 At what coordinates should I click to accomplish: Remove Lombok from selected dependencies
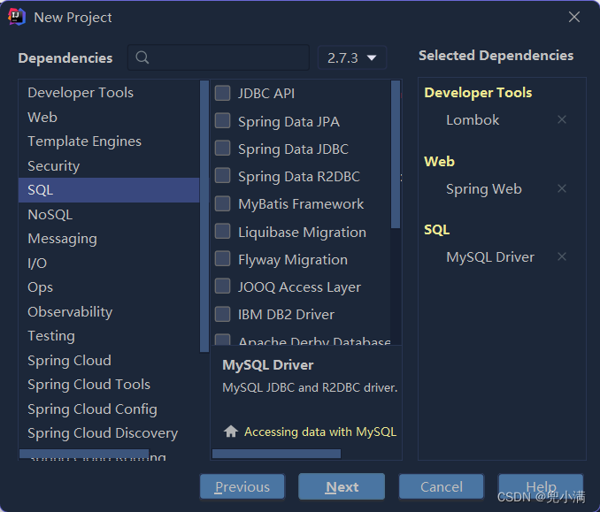point(562,119)
